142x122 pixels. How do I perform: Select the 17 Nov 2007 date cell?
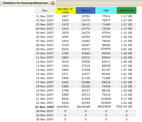45,82
